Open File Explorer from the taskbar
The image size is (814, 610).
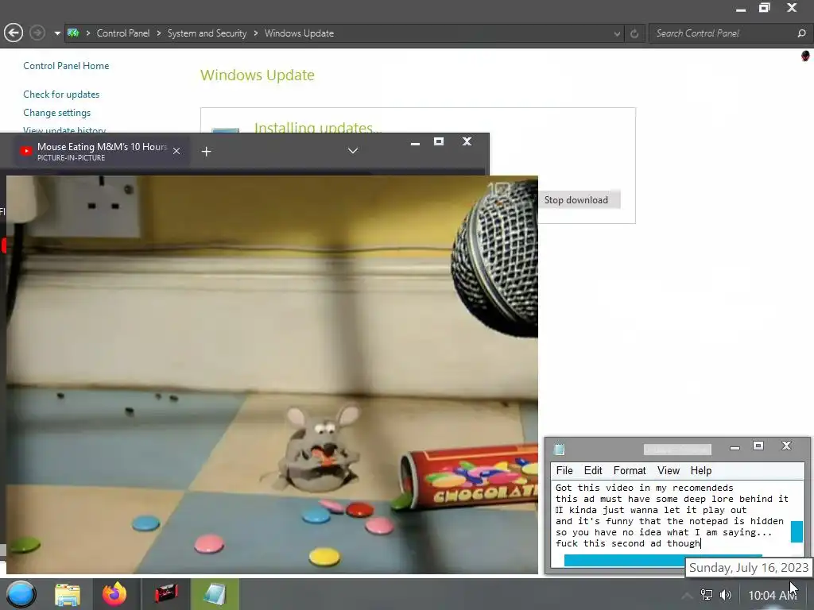(x=68, y=594)
